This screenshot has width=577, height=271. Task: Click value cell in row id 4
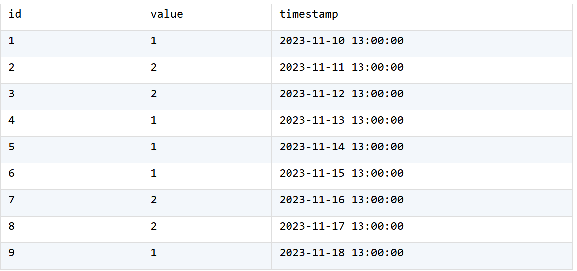pyautogui.click(x=207, y=123)
